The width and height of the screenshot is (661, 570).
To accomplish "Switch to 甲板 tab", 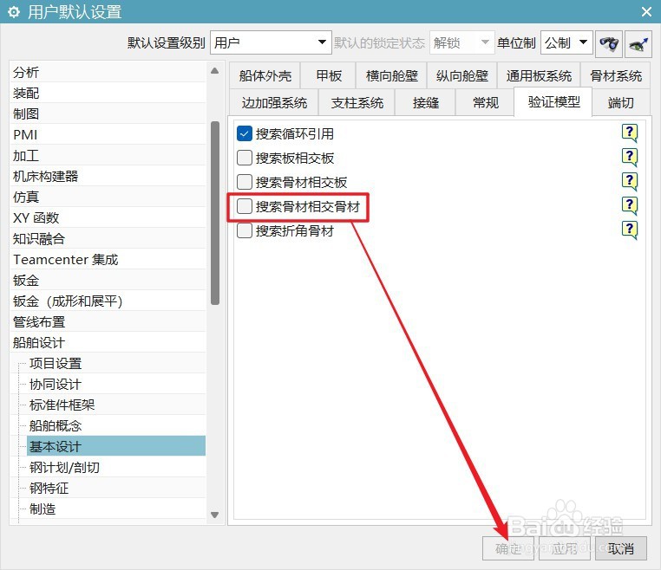I will [x=329, y=75].
